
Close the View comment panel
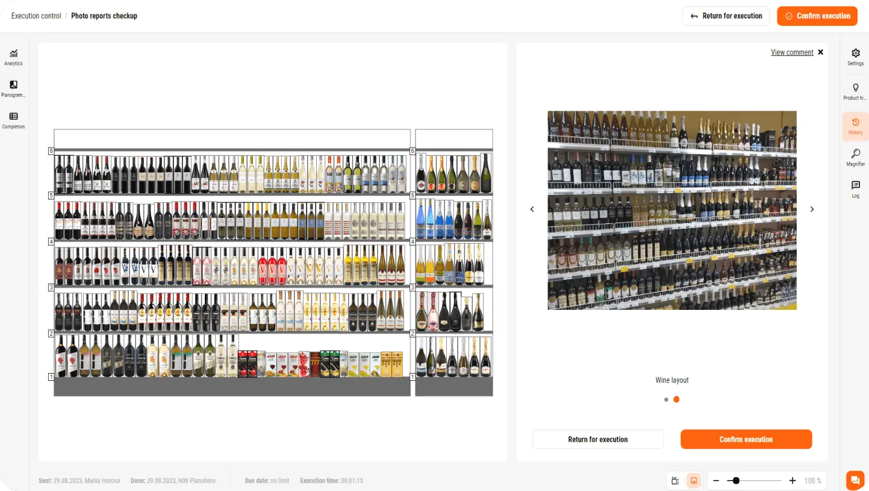(x=820, y=52)
